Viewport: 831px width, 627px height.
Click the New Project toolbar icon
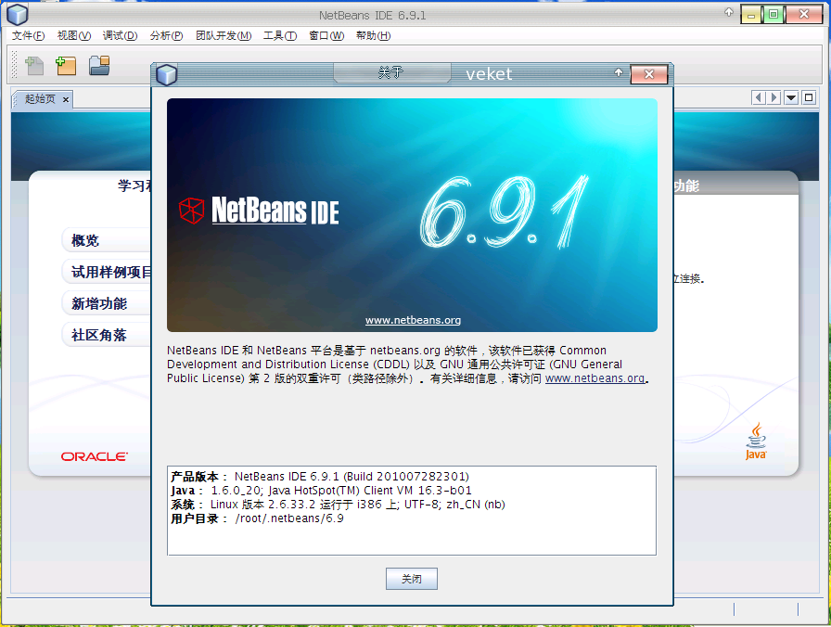[66, 66]
